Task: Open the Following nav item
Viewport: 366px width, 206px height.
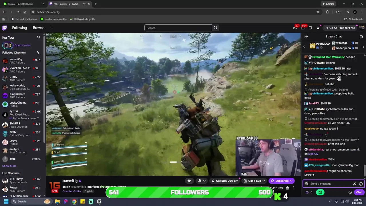Action: tap(19, 28)
